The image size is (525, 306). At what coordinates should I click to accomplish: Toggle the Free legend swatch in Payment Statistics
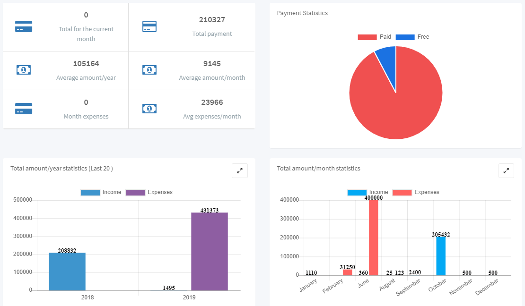(x=405, y=37)
